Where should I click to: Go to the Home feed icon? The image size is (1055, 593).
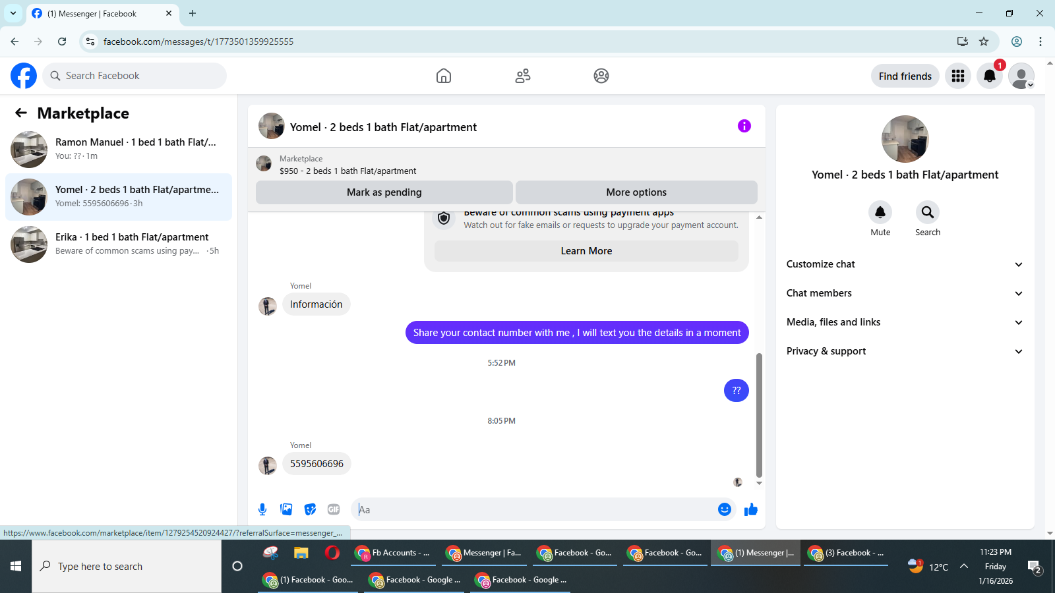tap(444, 76)
